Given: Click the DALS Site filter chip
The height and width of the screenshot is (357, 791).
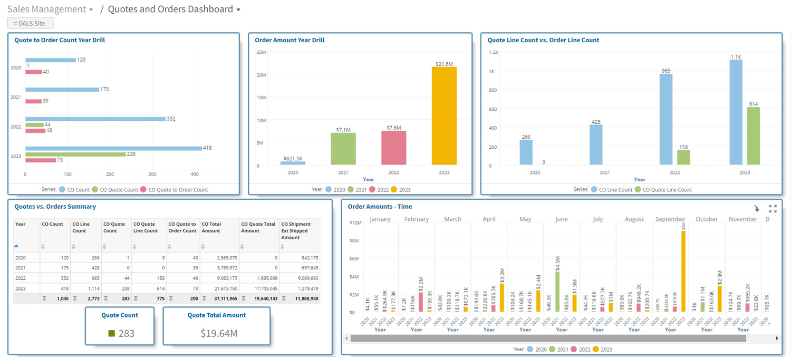Looking at the screenshot, I should point(30,23).
